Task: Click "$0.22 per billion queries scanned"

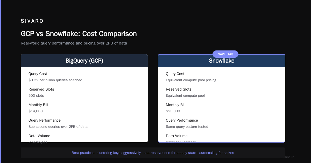Action: point(55,80)
